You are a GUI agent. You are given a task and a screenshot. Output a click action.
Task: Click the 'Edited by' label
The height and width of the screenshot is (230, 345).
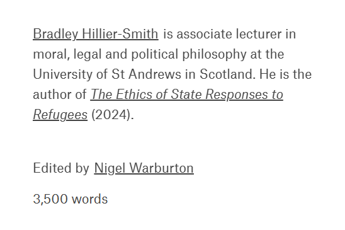[61, 168]
